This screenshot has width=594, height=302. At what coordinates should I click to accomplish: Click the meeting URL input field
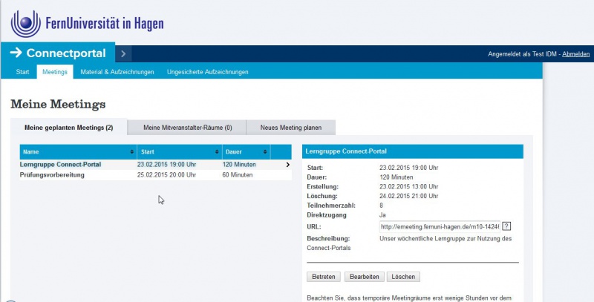440,226
